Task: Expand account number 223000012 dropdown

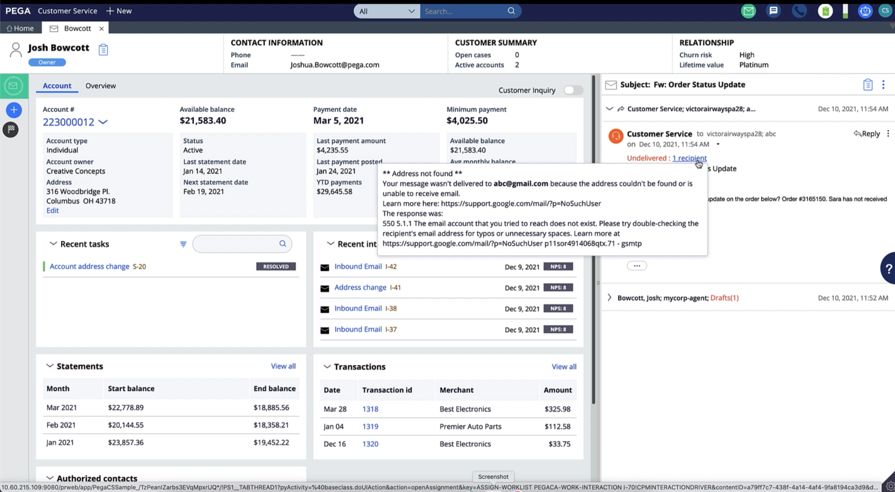Action: (103, 122)
